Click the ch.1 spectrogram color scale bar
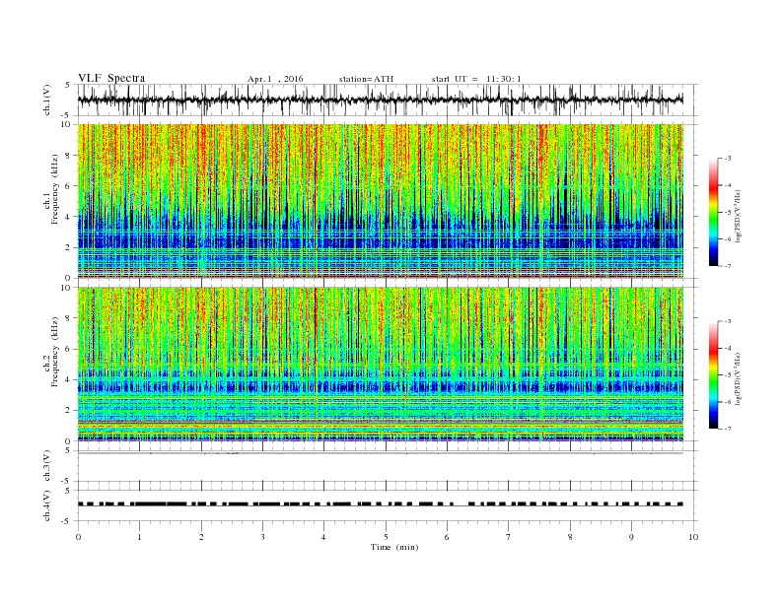 pos(713,213)
